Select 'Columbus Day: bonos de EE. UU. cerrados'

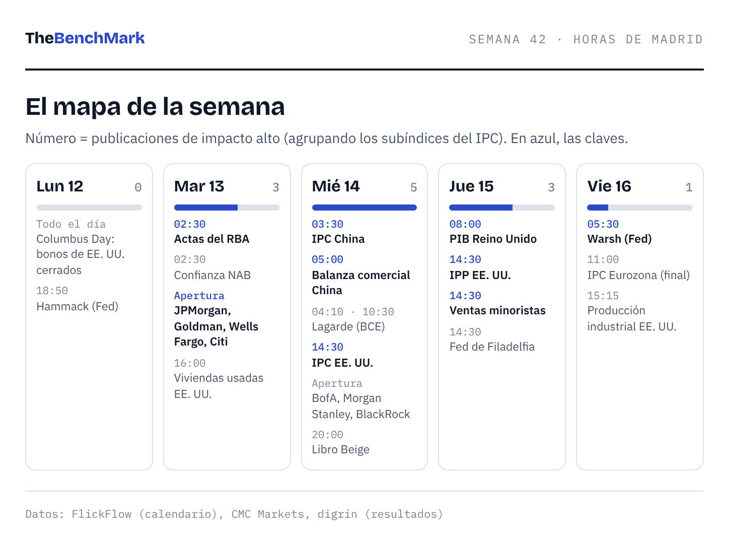coord(81,254)
